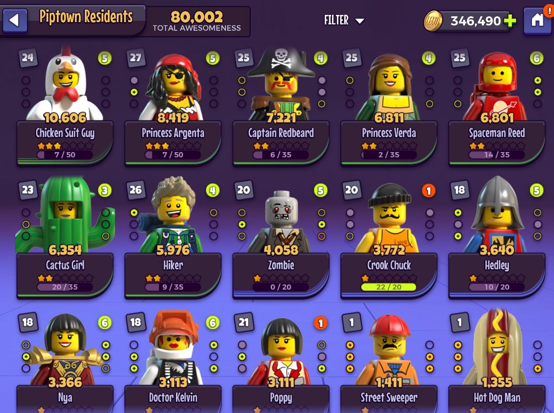Screen dimensions: 554x413
Task: Tap the back arrow button
Action: click(15, 20)
